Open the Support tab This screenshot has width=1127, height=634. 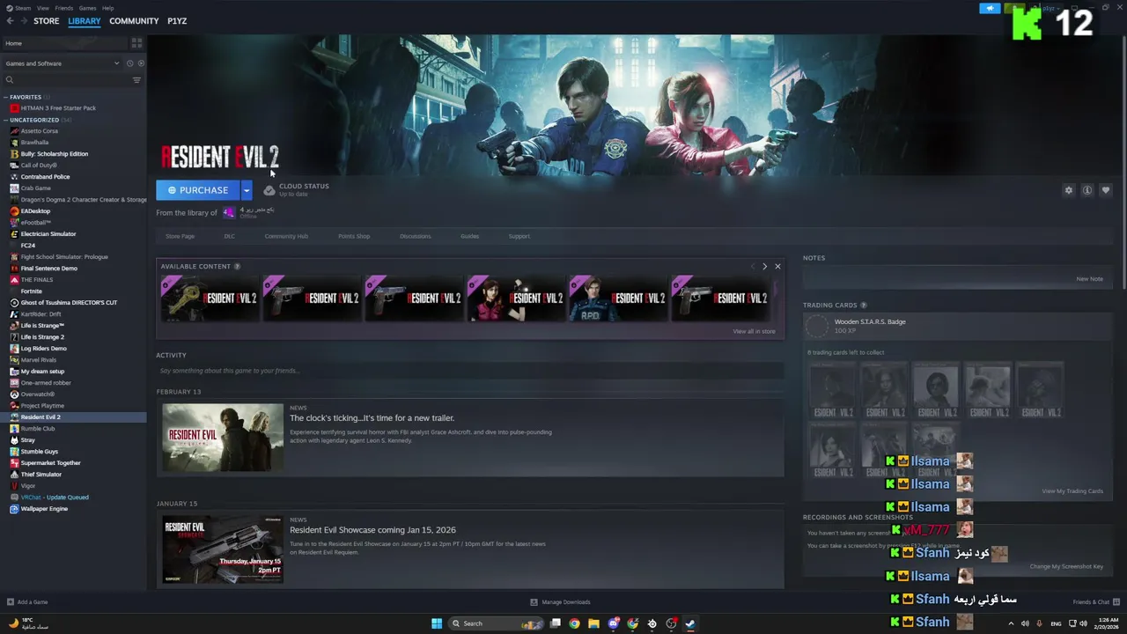[x=519, y=236]
